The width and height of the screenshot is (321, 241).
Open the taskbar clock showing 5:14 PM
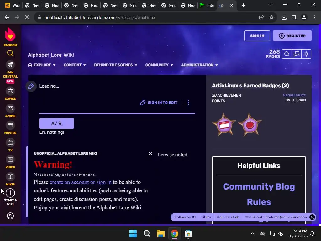[x=298, y=233]
